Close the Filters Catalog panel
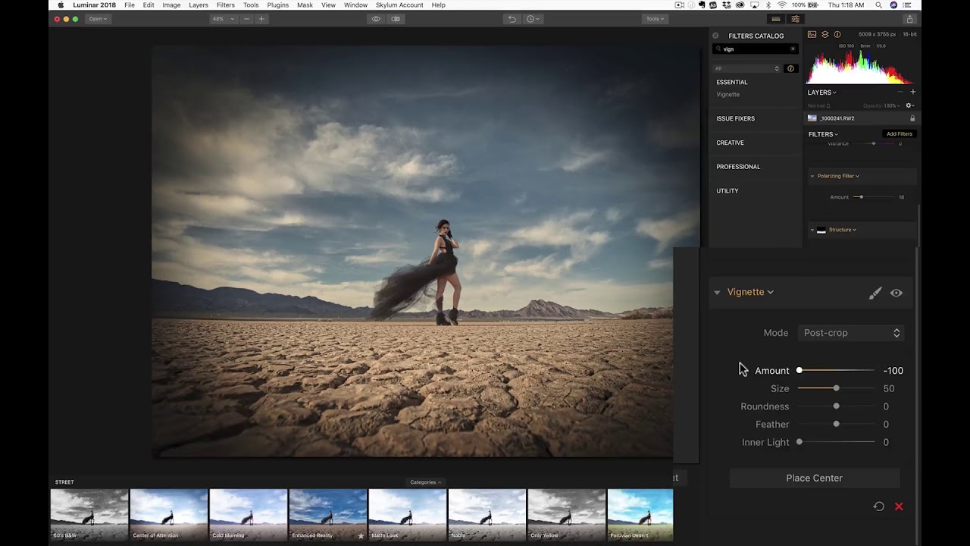This screenshot has width=970, height=546. [x=715, y=36]
